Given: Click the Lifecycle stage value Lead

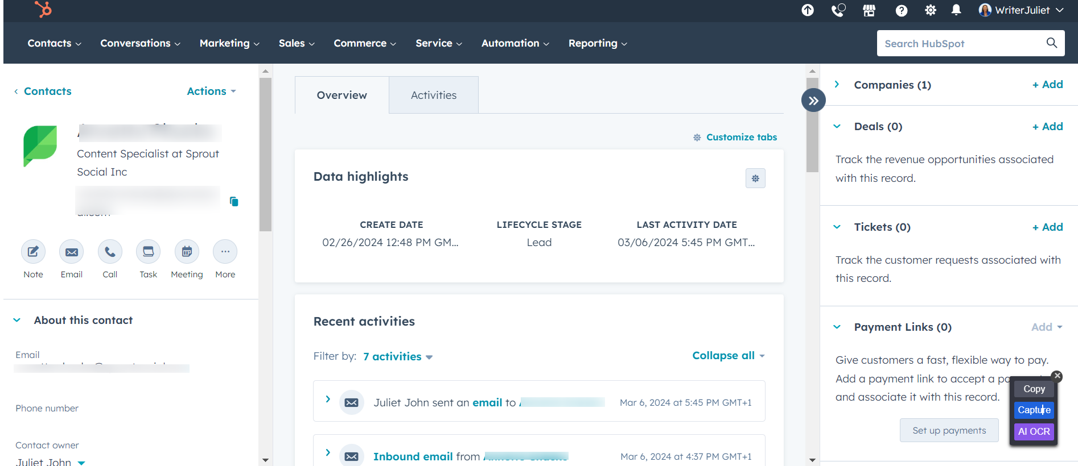Looking at the screenshot, I should (539, 242).
